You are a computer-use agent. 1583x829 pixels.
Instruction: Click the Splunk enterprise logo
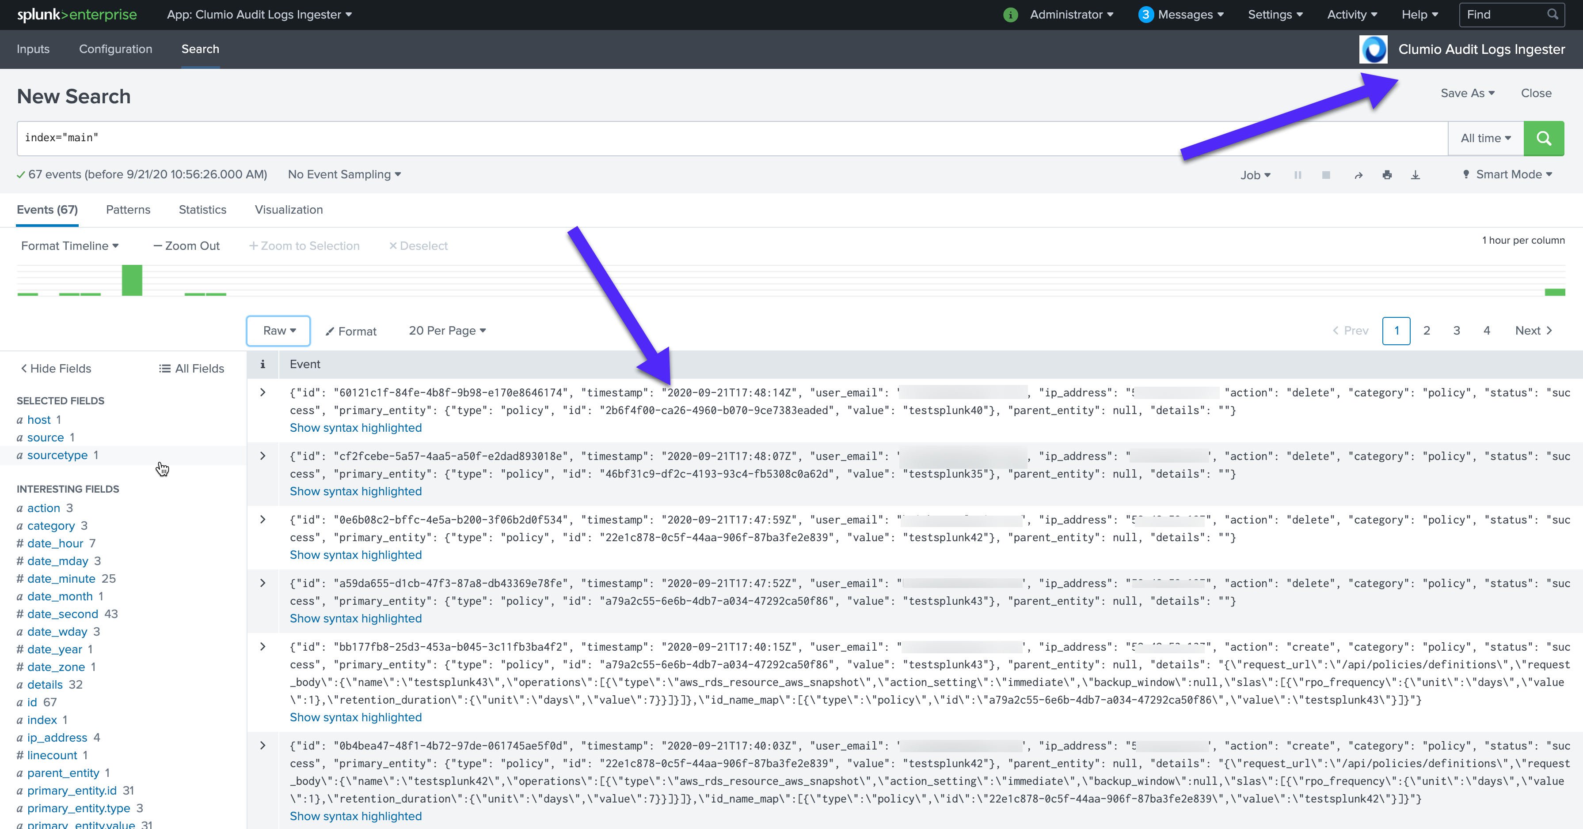coord(77,15)
